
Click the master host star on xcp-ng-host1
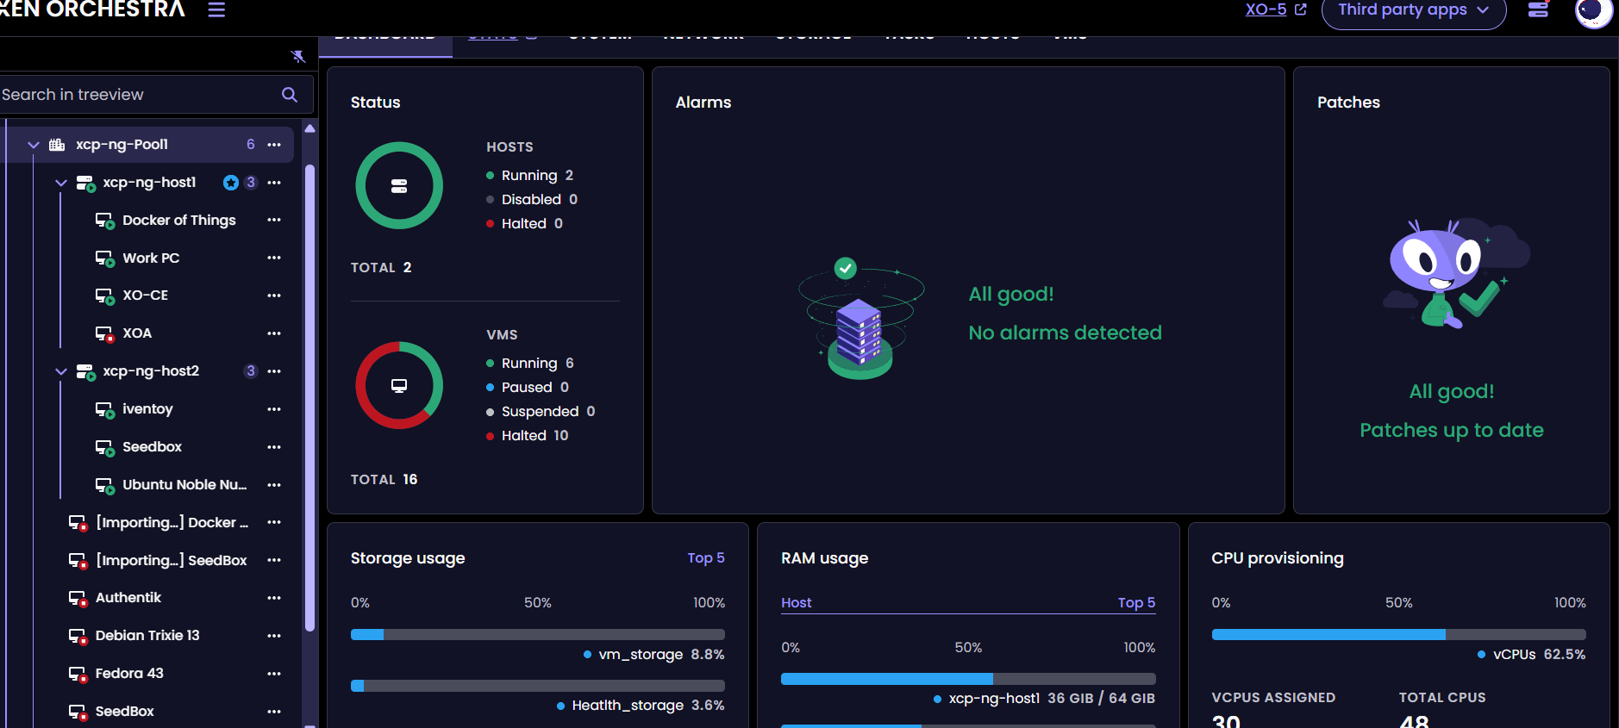(231, 183)
